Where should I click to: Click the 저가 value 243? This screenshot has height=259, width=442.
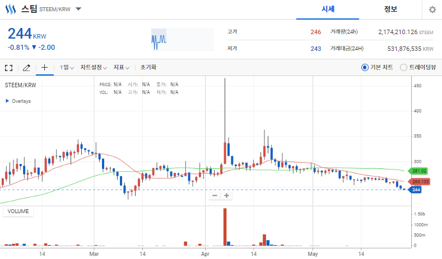(316, 49)
